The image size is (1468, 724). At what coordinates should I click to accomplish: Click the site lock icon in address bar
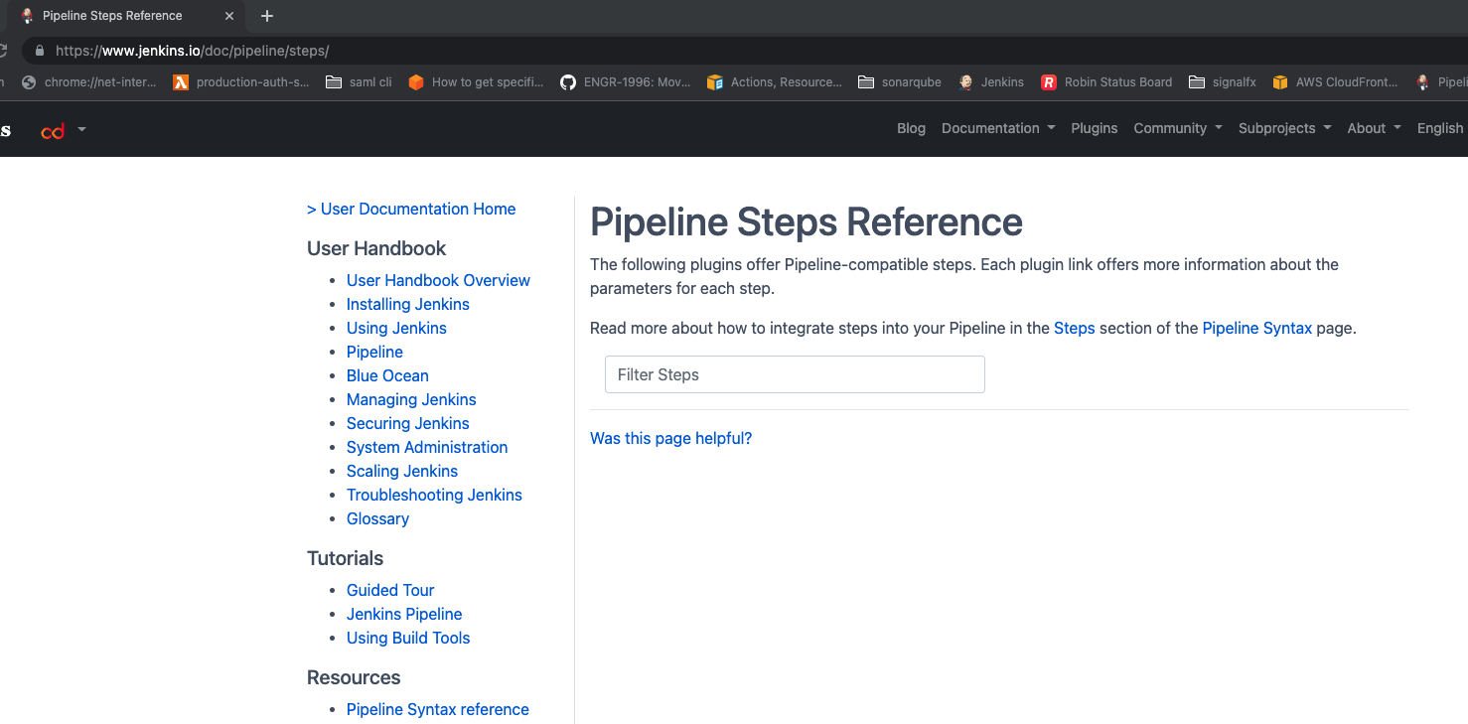(x=38, y=50)
